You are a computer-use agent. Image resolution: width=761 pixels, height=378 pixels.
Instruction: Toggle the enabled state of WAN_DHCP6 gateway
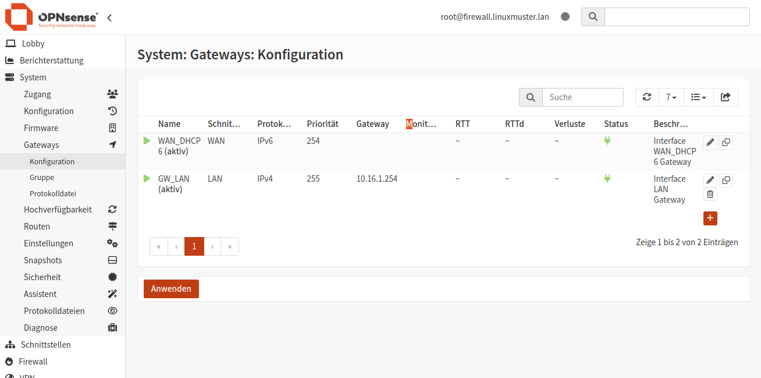pyautogui.click(x=147, y=140)
